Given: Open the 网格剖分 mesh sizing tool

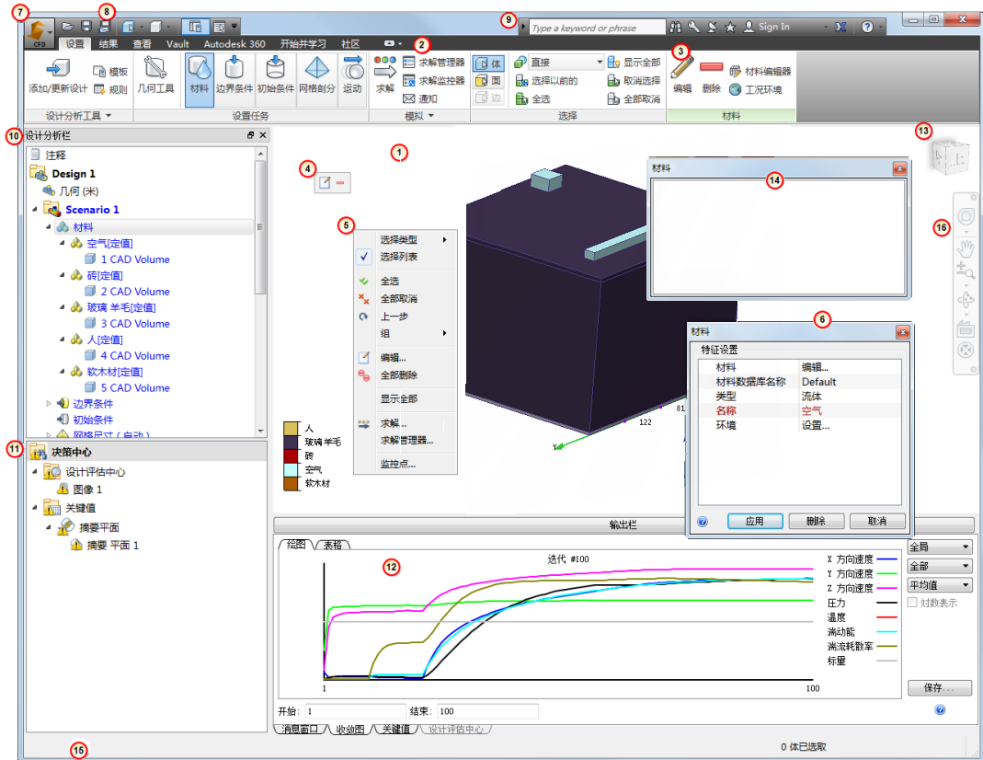Looking at the screenshot, I should 316,75.
